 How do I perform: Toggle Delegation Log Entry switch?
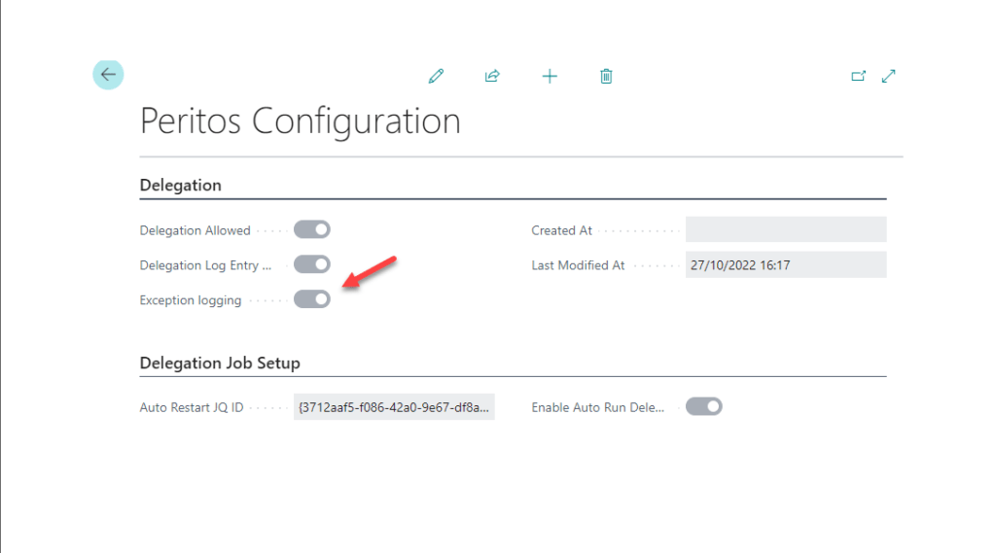pyautogui.click(x=312, y=264)
